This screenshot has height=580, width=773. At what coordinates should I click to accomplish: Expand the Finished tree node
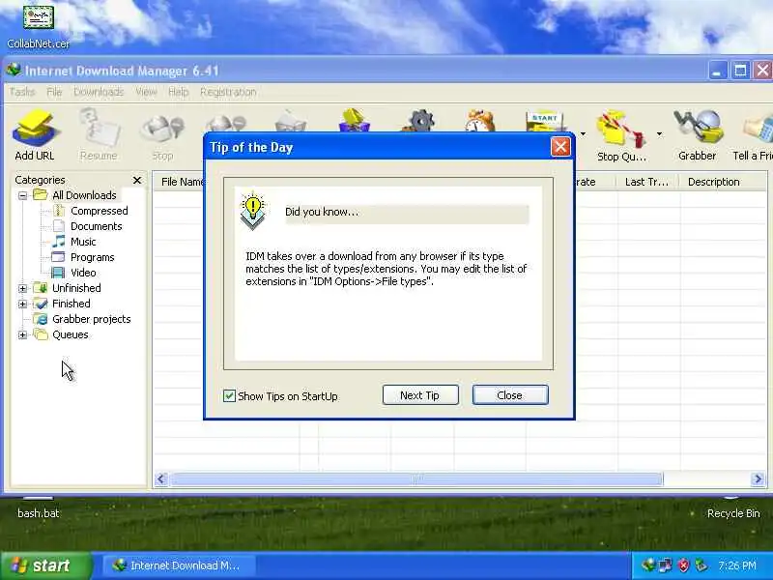22,304
